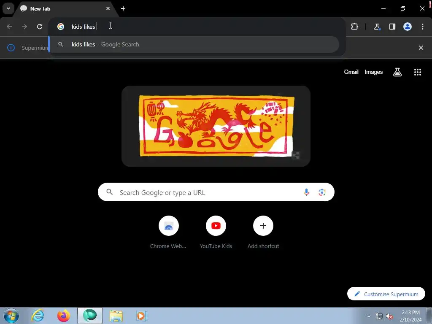
Task: Dismiss the Supermium info bar
Action: (x=421, y=48)
